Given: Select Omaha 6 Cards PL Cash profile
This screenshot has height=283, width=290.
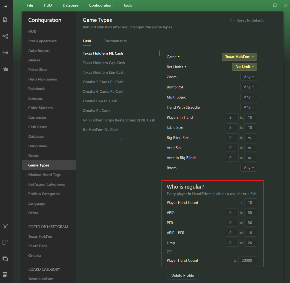Looking at the screenshot, I should click(103, 91).
